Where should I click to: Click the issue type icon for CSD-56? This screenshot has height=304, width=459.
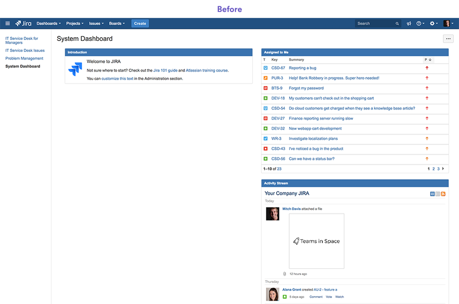point(265,159)
